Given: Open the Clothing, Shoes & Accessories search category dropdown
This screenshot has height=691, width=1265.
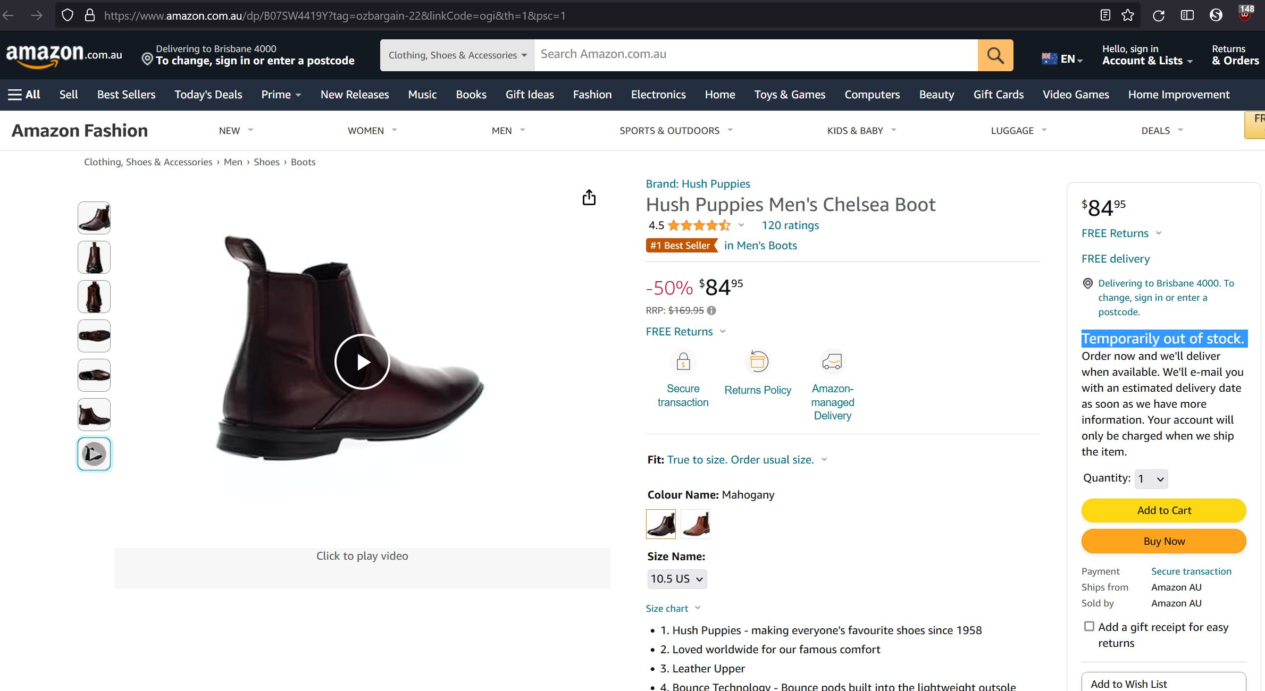Looking at the screenshot, I should pyautogui.click(x=457, y=55).
